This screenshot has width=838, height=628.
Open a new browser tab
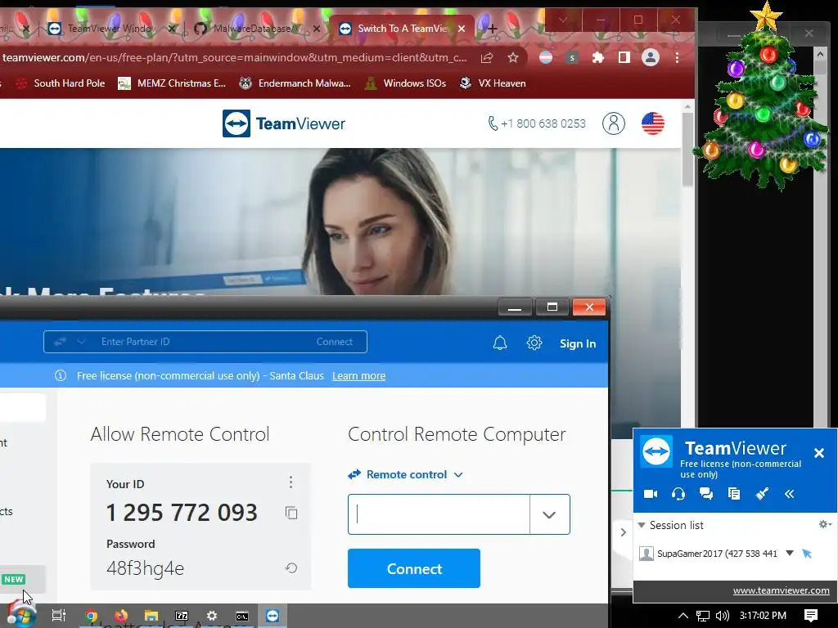(492, 29)
